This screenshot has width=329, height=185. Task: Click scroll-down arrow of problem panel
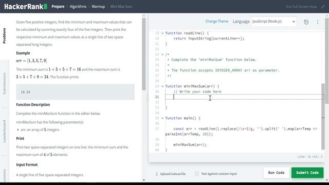point(144,180)
